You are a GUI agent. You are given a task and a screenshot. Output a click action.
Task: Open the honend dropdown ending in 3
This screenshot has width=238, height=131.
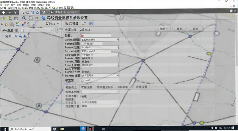100,76
